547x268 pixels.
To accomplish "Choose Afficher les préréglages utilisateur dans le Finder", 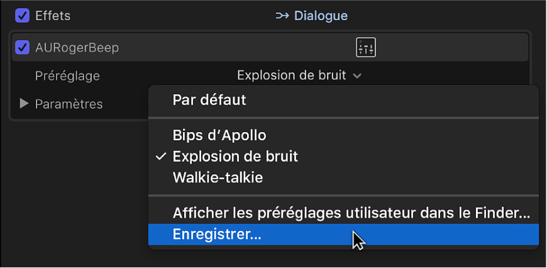I will 351,213.
